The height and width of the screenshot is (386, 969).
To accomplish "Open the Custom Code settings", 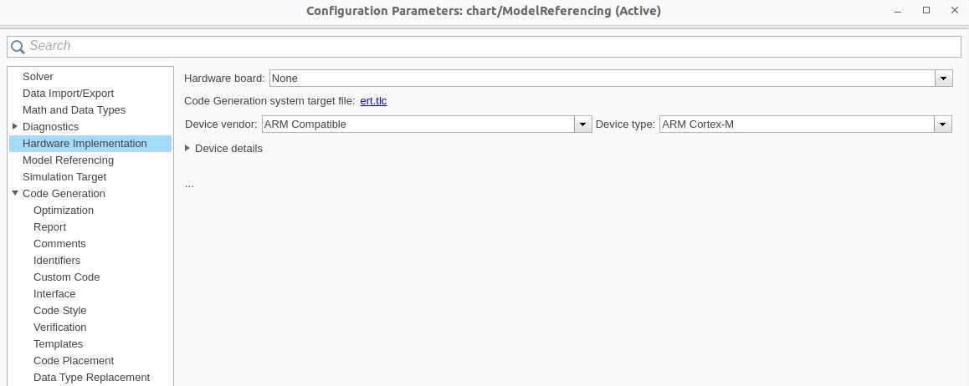I will [x=66, y=277].
